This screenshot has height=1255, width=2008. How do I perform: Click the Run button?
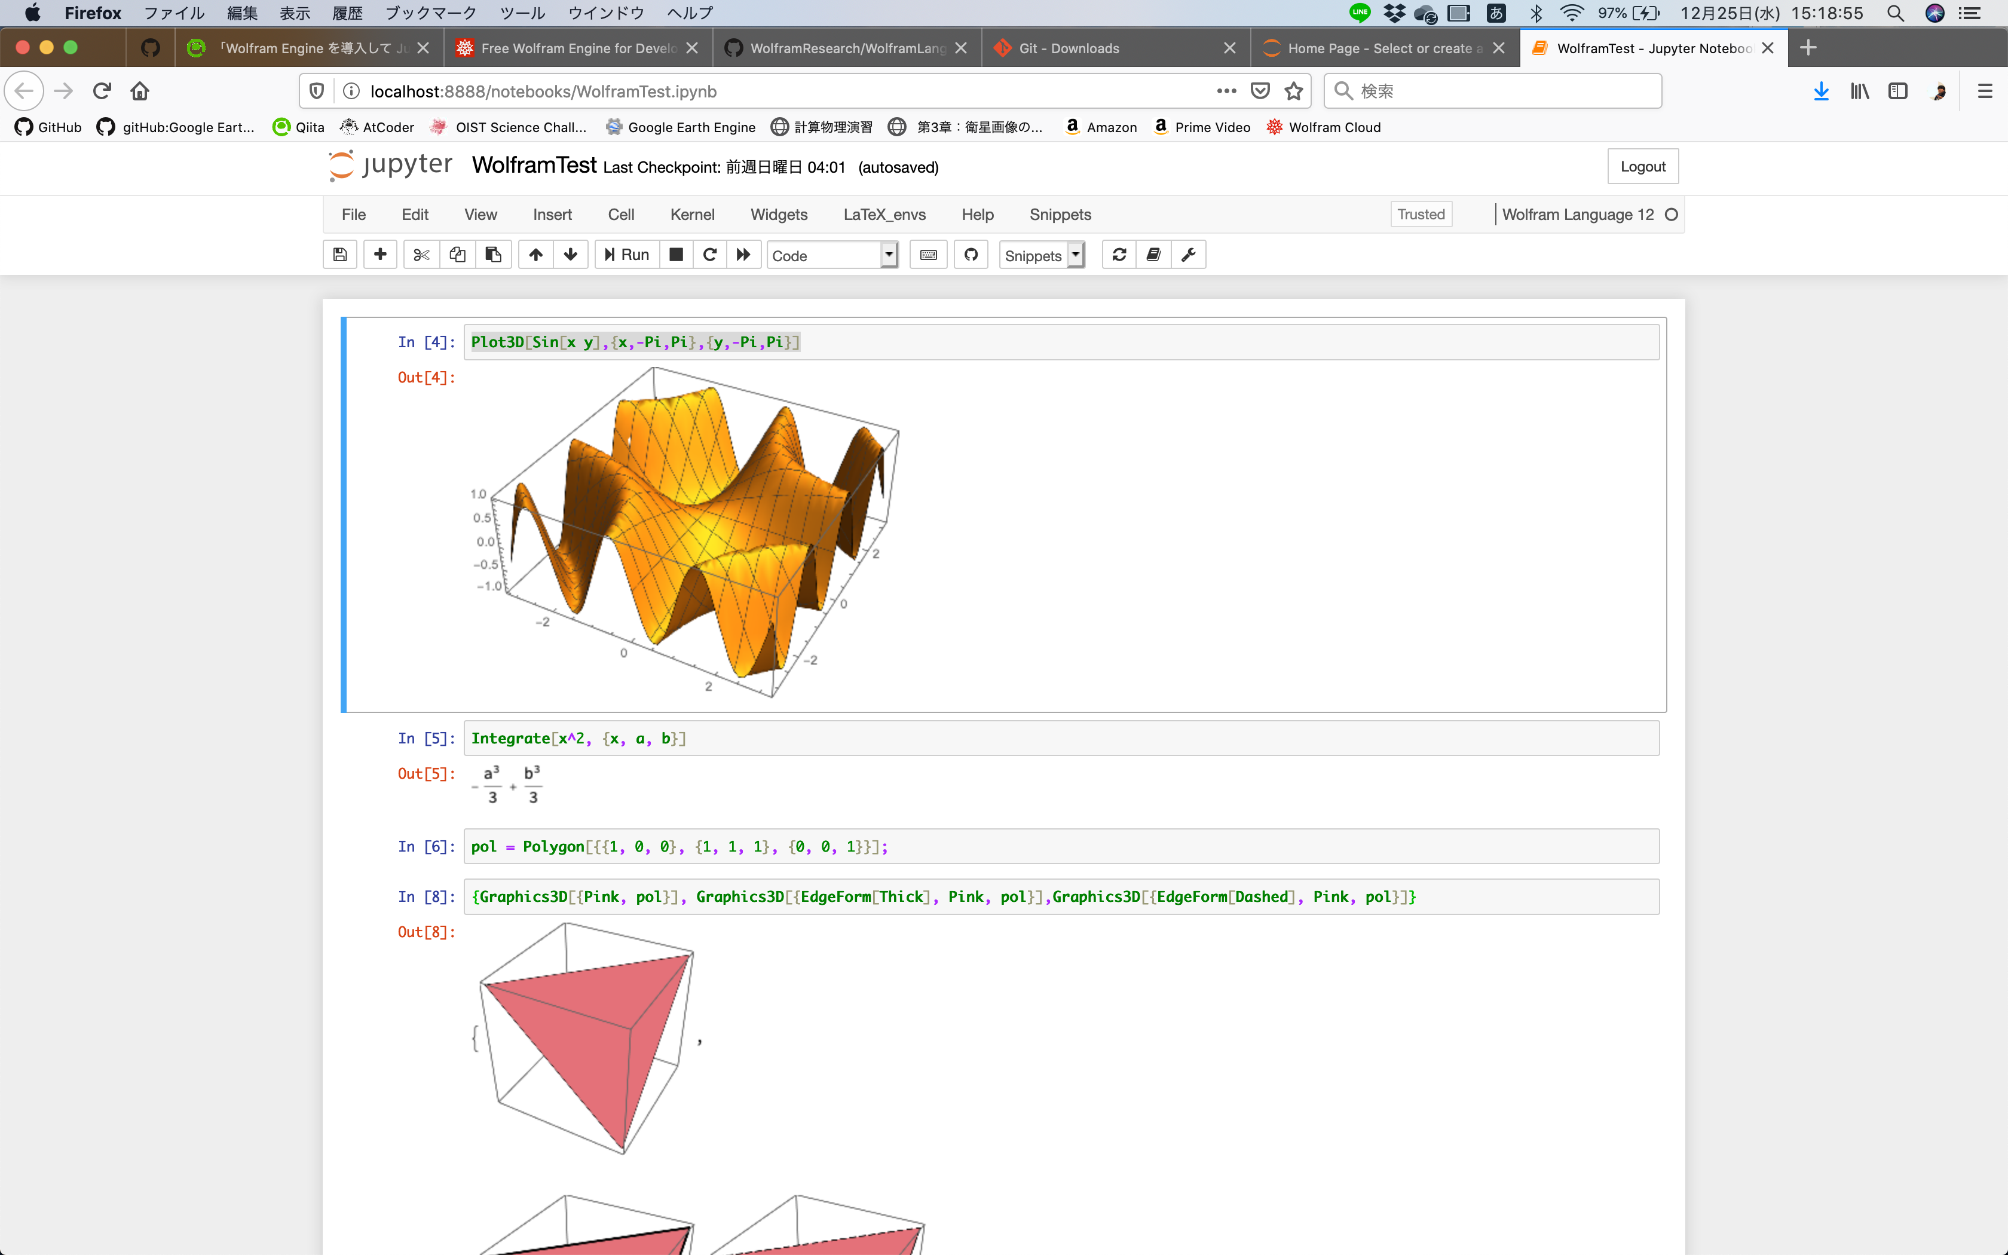(x=626, y=255)
